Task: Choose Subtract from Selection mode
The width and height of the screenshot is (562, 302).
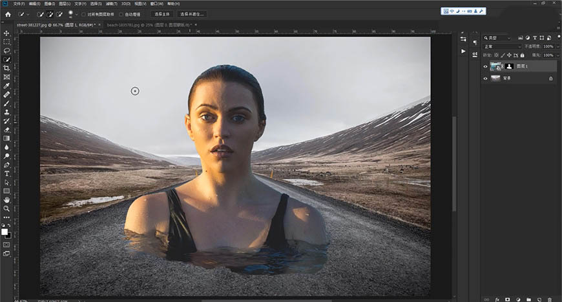Action: tap(59, 14)
